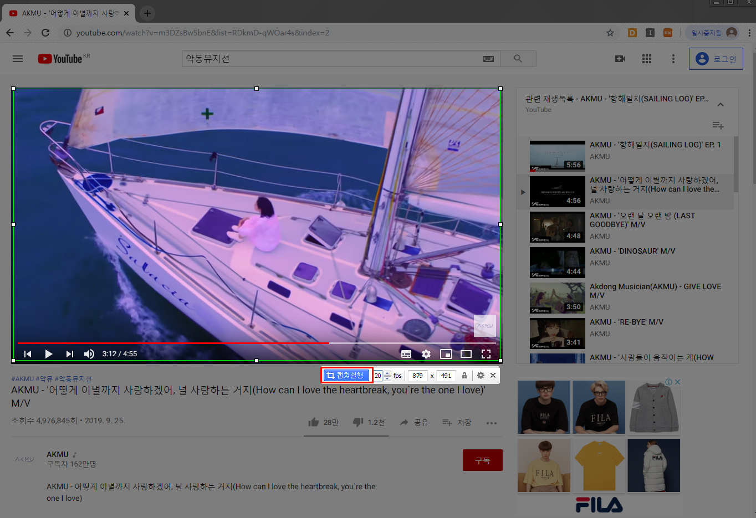Image resolution: width=756 pixels, height=518 pixels.
Task: Open the AKMU 'LAST GOODBYE' M/V thumbnail
Action: click(x=558, y=227)
